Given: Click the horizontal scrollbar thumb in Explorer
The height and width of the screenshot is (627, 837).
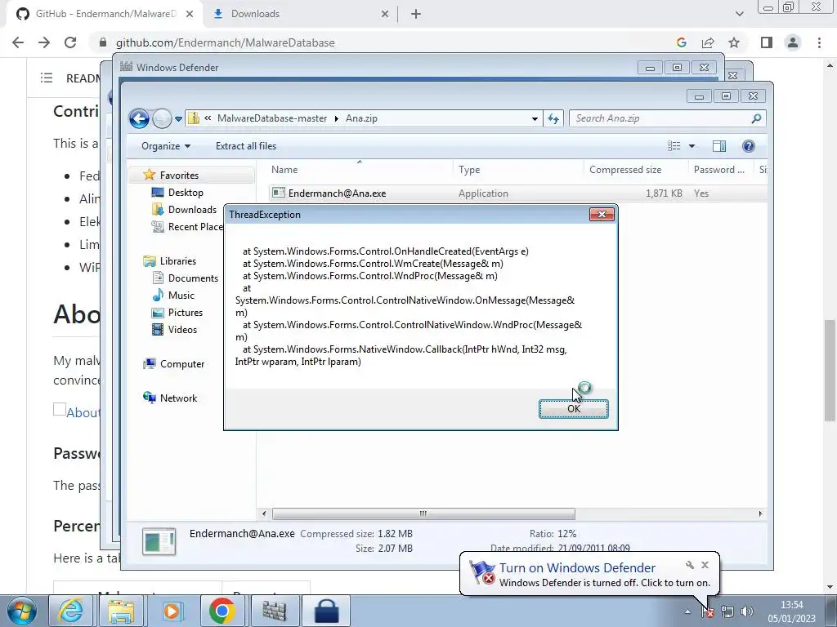Looking at the screenshot, I should click(x=423, y=514).
